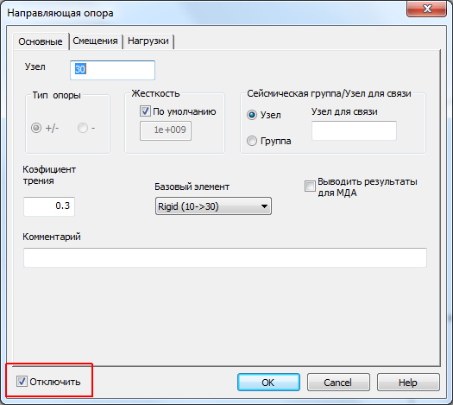Switch to the Основные tab
This screenshot has width=453, height=405.
(41, 41)
